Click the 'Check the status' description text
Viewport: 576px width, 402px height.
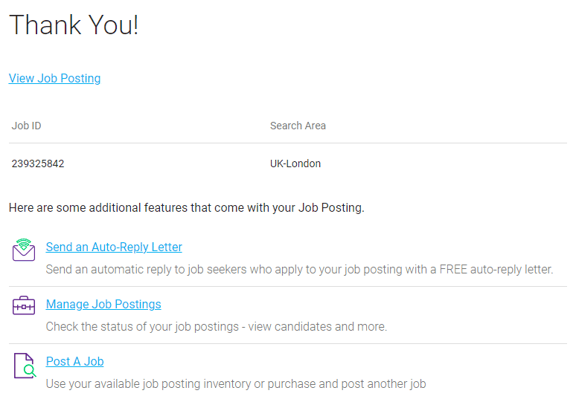[217, 327]
